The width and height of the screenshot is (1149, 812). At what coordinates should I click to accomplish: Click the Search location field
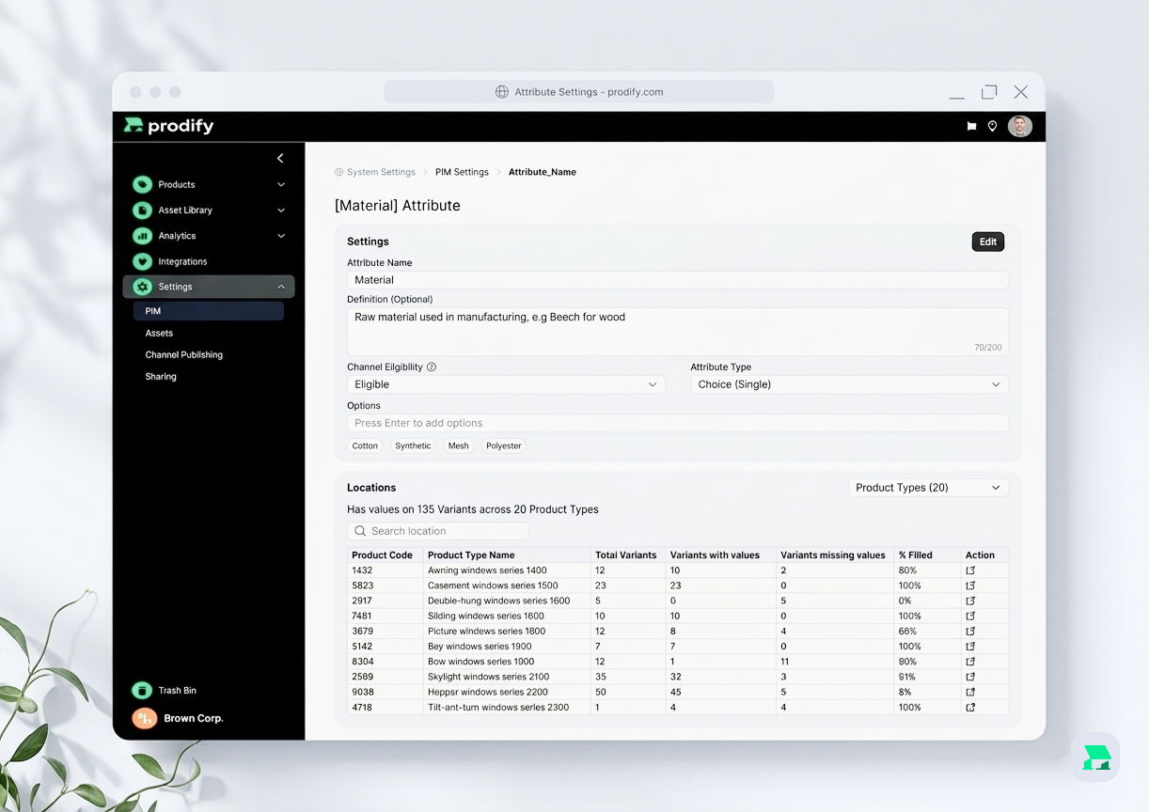tap(437, 531)
